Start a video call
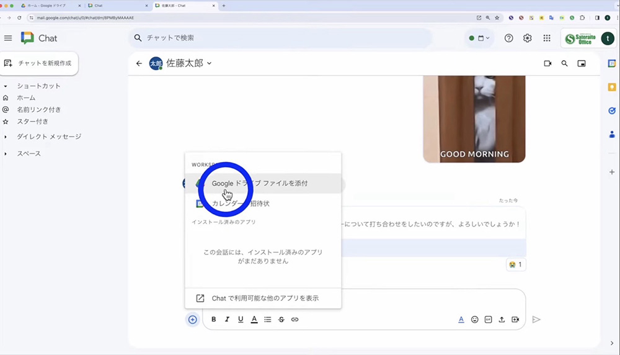The width and height of the screenshot is (620, 355). (547, 63)
